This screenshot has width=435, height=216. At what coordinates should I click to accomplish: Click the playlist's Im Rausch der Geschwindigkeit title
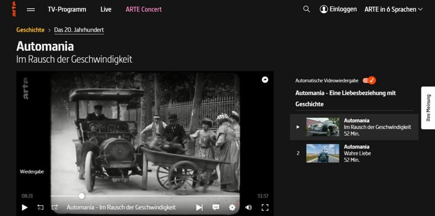(x=377, y=127)
